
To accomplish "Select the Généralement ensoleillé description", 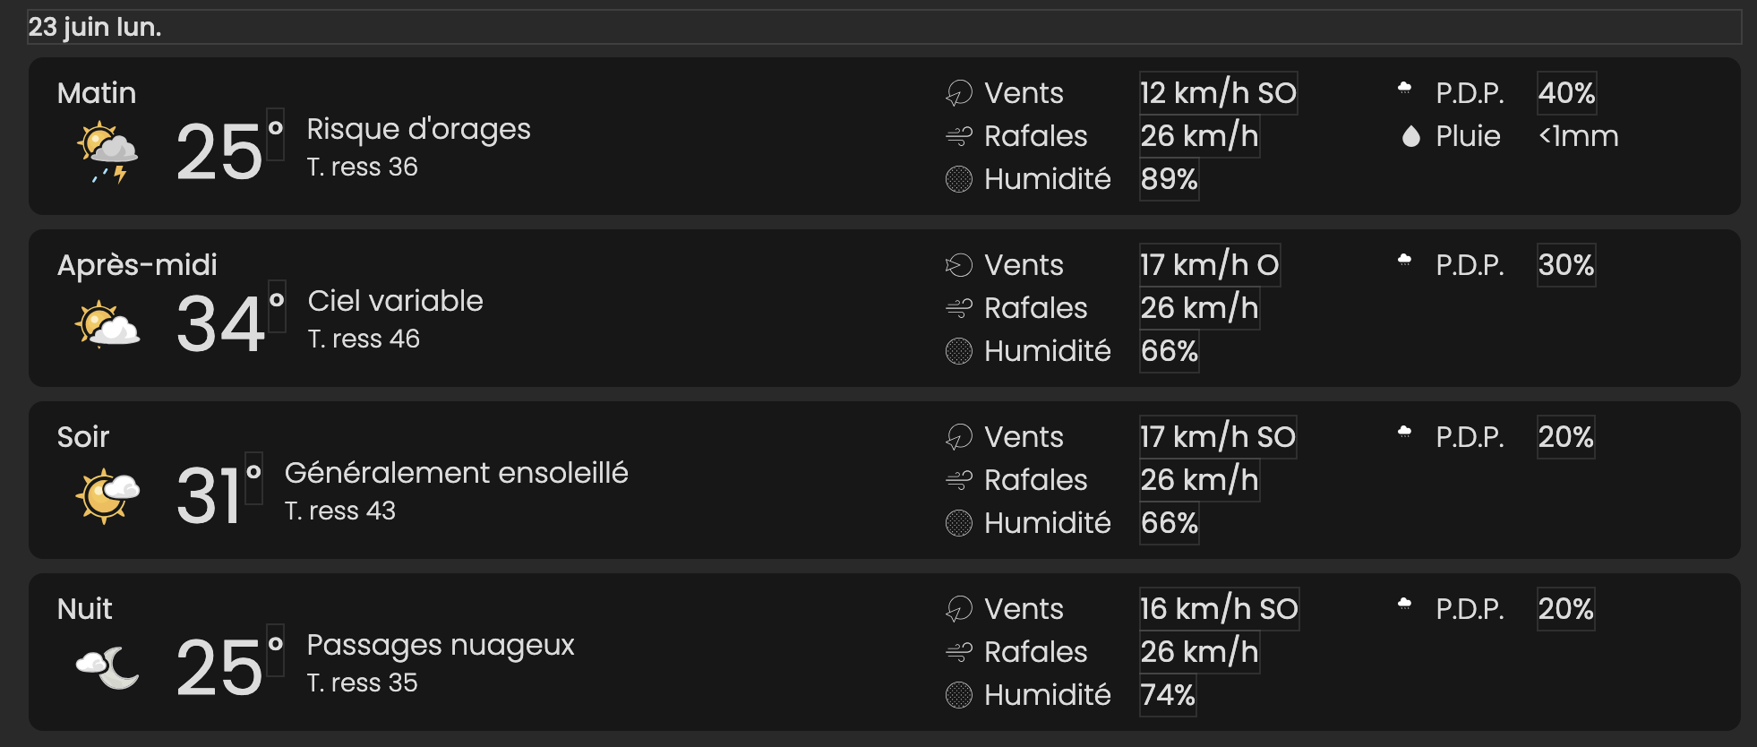I will [x=456, y=473].
